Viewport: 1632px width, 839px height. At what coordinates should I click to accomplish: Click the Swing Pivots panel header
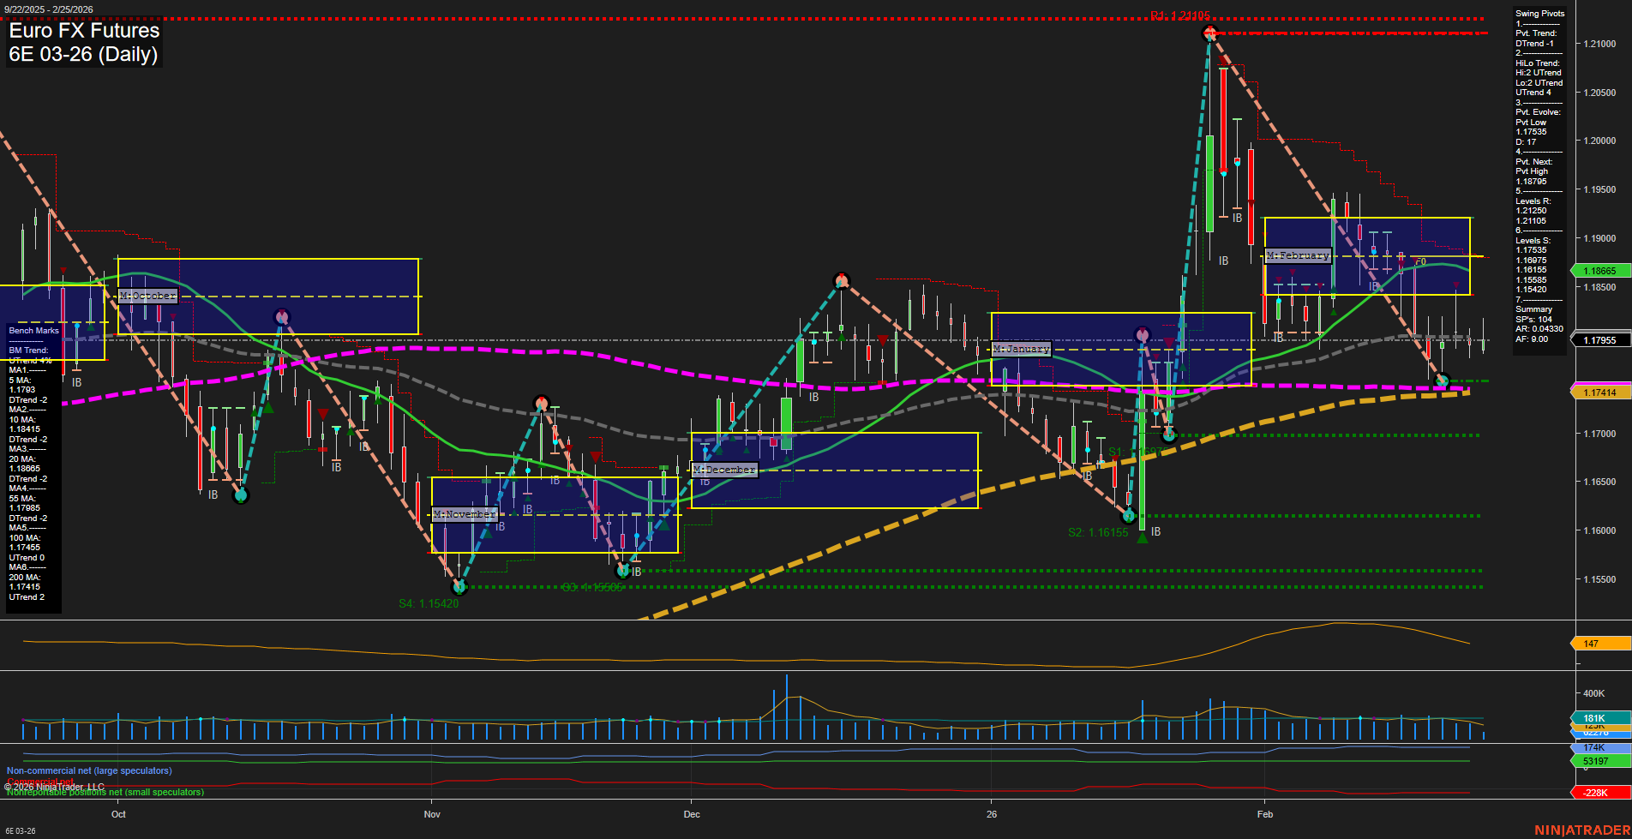1540,14
